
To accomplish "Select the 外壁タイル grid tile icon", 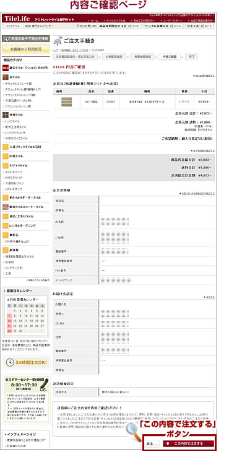I will click(6, 115).
